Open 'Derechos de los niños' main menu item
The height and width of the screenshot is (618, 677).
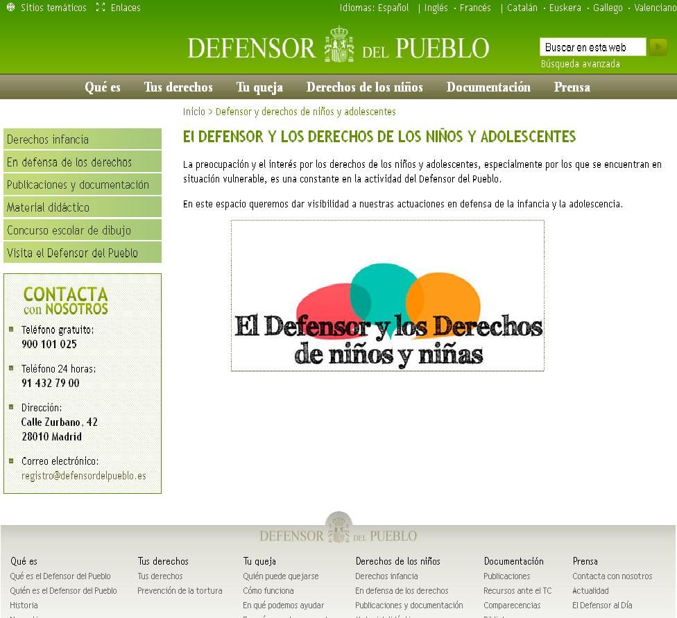(364, 87)
